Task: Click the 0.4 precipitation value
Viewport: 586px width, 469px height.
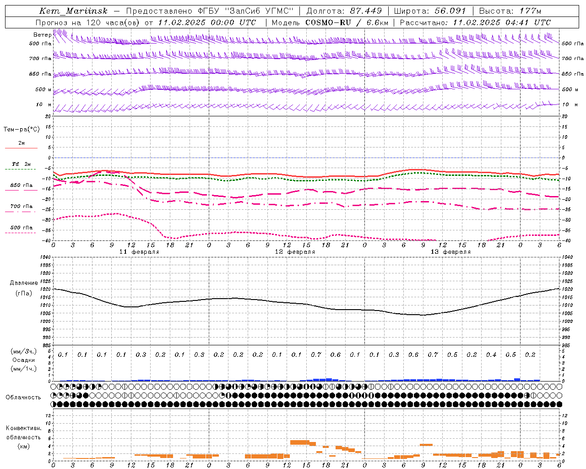Action: click(491, 355)
